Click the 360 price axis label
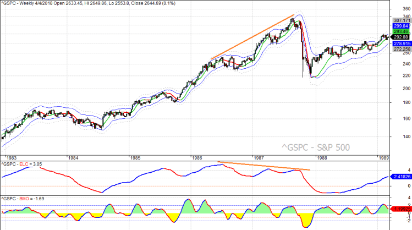This screenshot has width=412, height=230. tap(406, 9)
